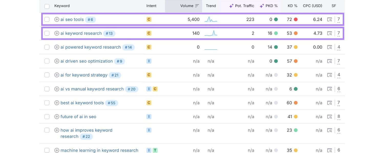The width and height of the screenshot is (384, 153).
Task: Check the checkbox for "ai powered keyword research"
Action: click(47, 47)
